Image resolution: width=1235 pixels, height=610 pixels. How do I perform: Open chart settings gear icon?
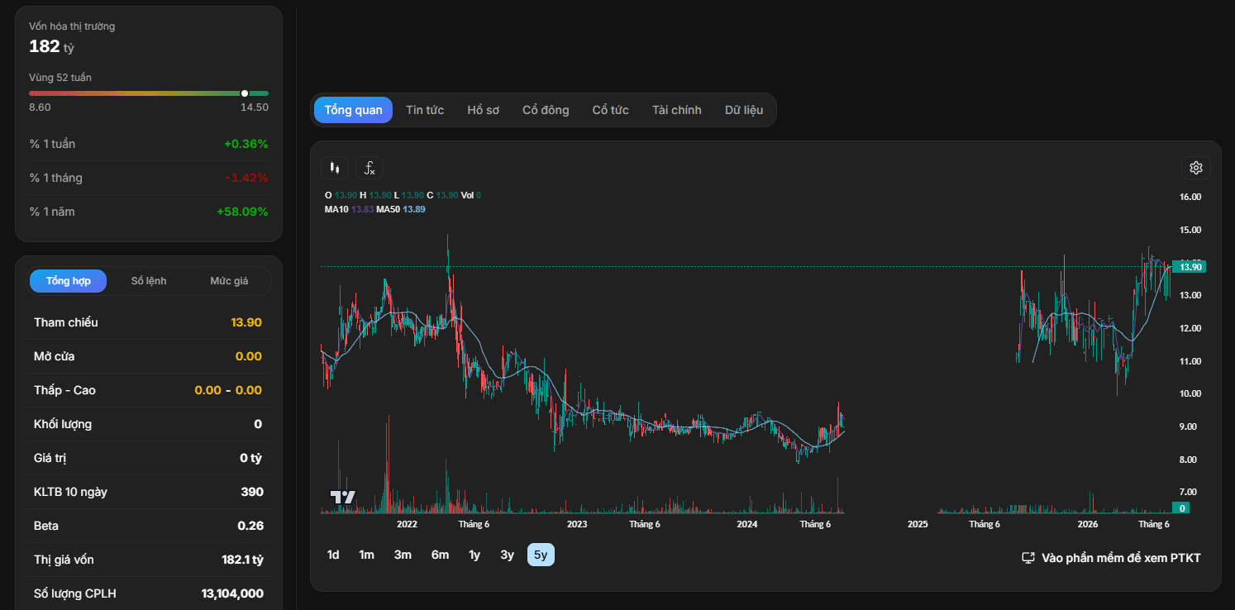pos(1195,168)
